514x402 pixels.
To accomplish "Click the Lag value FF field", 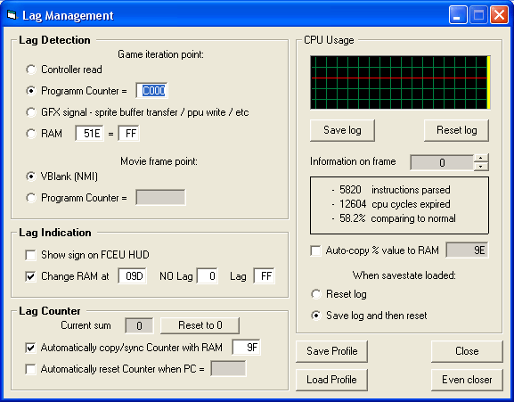I will pos(265,276).
